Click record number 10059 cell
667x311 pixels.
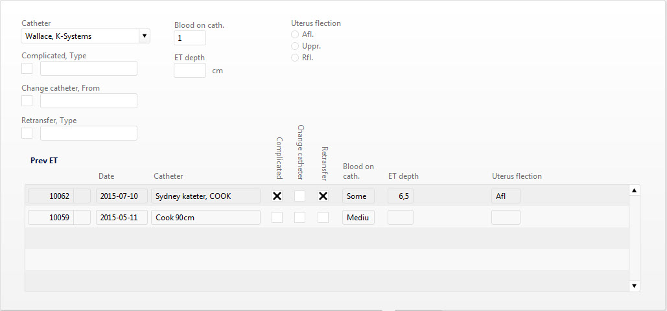pyautogui.click(x=50, y=218)
